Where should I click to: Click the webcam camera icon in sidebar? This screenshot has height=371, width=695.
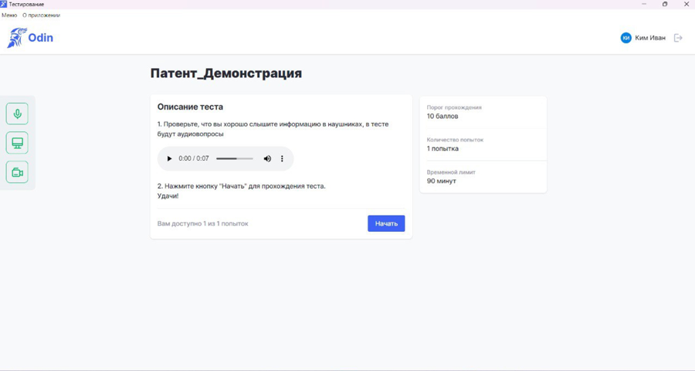click(17, 172)
